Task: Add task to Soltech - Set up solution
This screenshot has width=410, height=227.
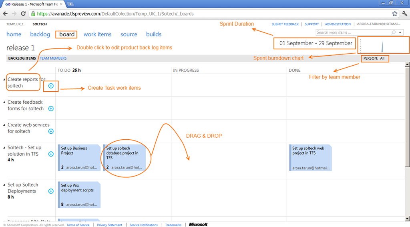Action: 51,154
